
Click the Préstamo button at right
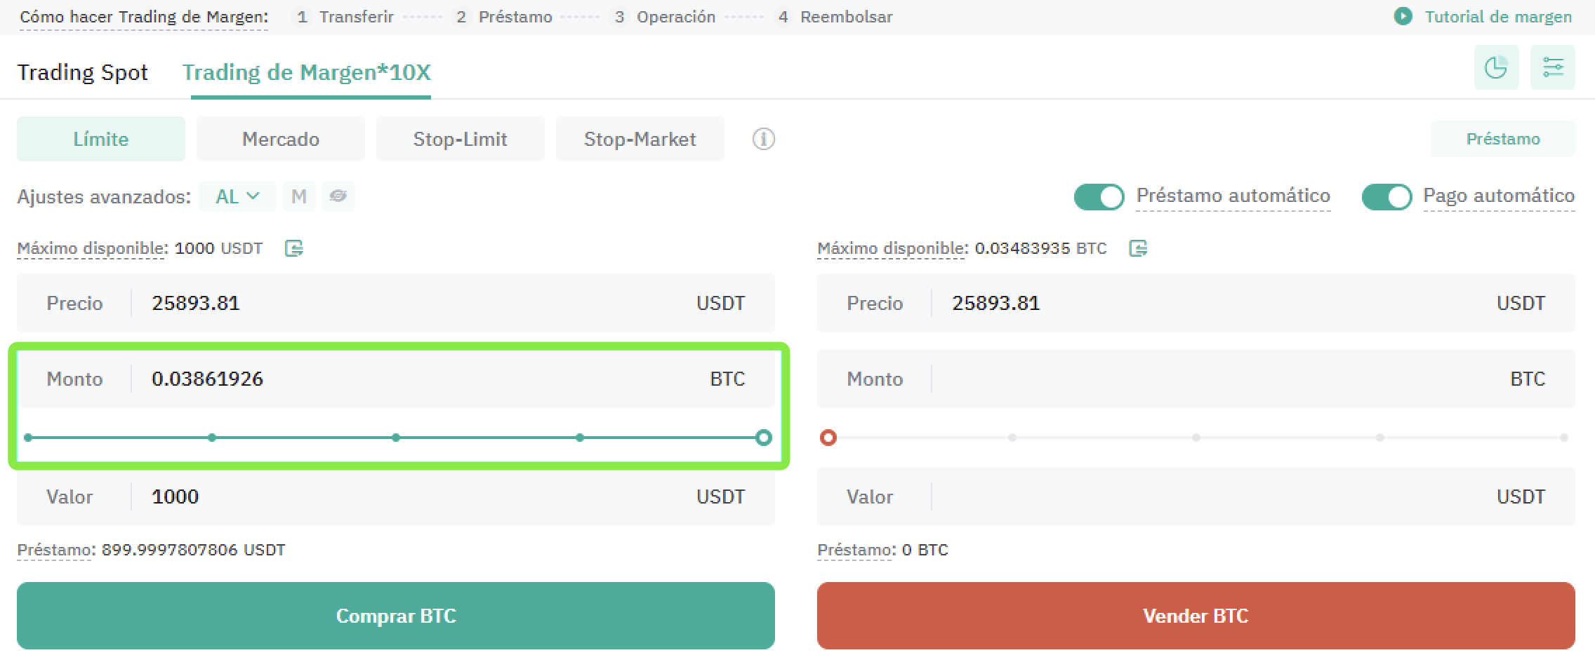click(1502, 139)
